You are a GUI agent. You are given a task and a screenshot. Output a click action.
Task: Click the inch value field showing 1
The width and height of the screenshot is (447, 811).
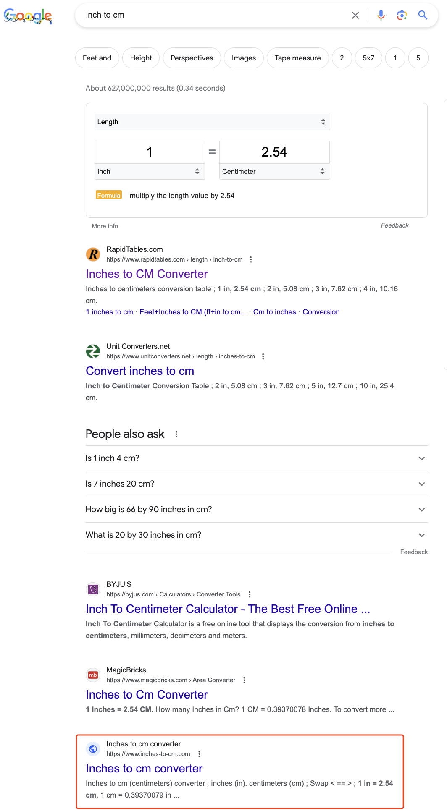[150, 152]
